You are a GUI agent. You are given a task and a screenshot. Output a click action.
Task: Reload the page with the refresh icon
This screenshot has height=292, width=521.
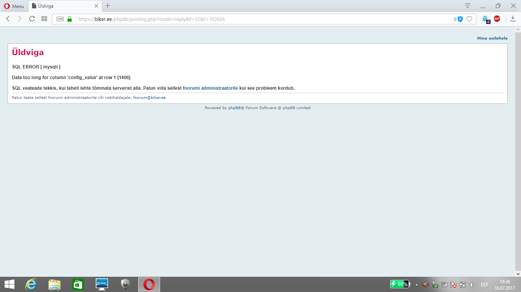click(x=32, y=19)
